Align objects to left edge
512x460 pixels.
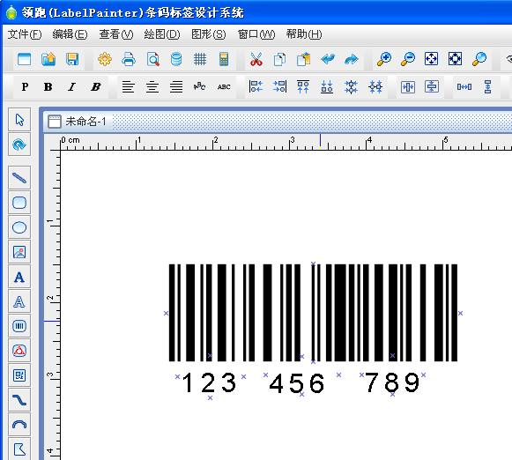[x=256, y=87]
